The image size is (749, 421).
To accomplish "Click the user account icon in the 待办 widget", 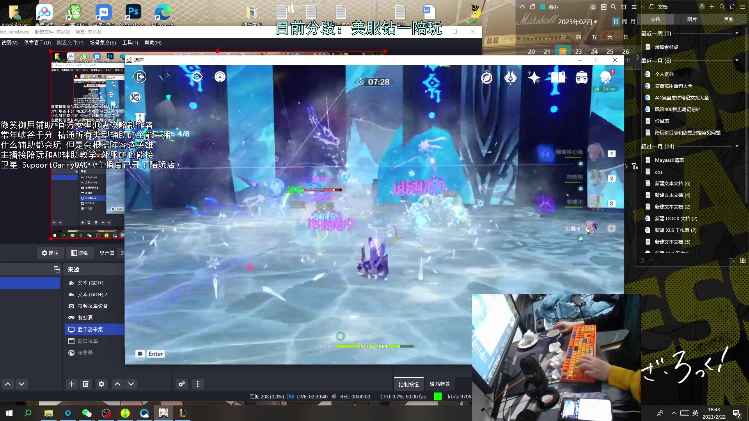I will (x=593, y=7).
